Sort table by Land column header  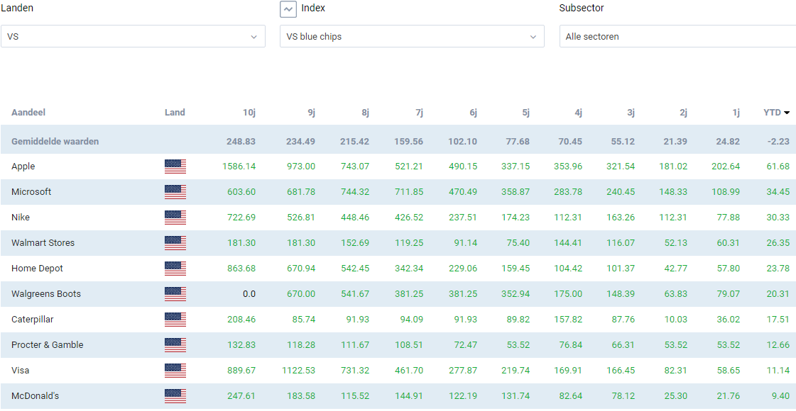point(175,113)
